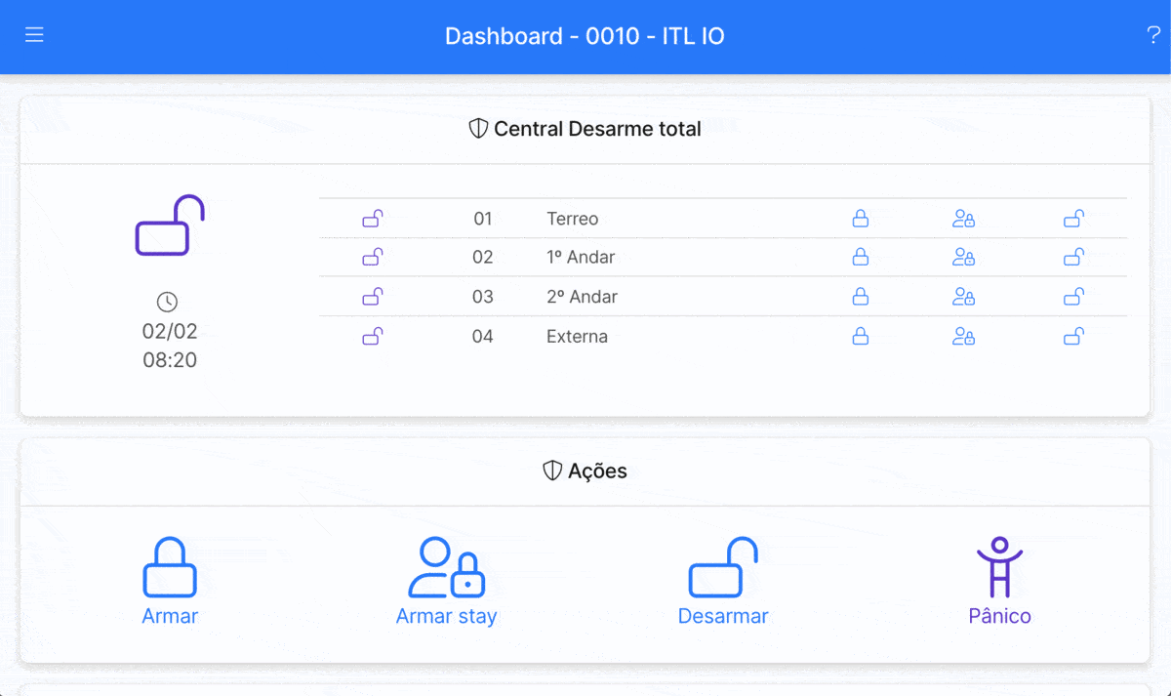Viewport: 1171px width, 696px height.
Task: Open the help question mark icon
Action: click(x=1152, y=36)
